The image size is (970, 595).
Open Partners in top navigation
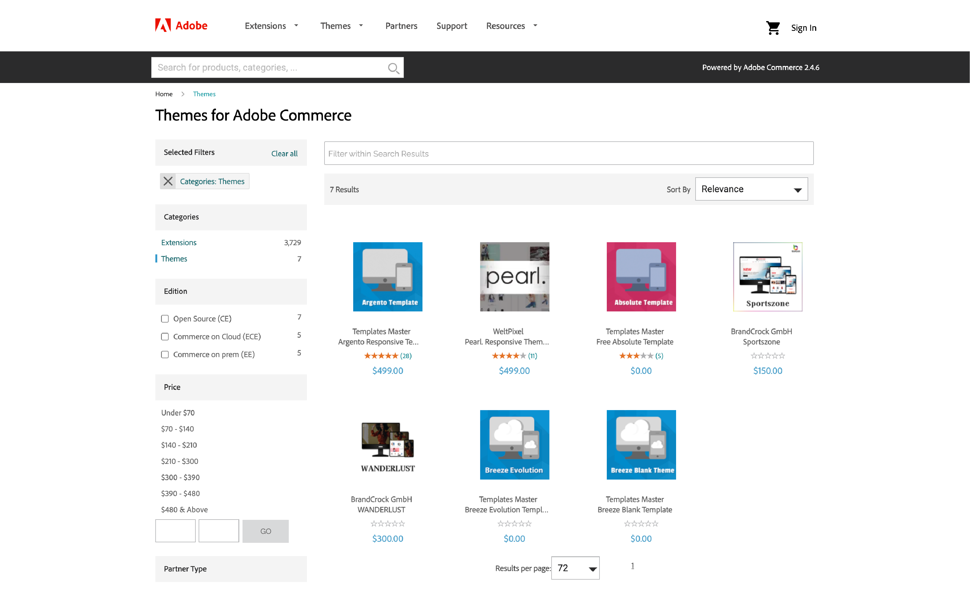(x=401, y=26)
